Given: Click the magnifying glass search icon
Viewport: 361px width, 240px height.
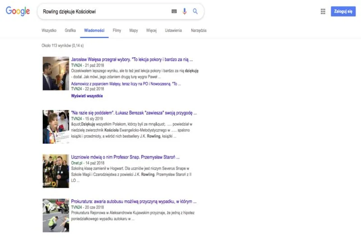Looking at the screenshot, I should [x=195, y=11].
